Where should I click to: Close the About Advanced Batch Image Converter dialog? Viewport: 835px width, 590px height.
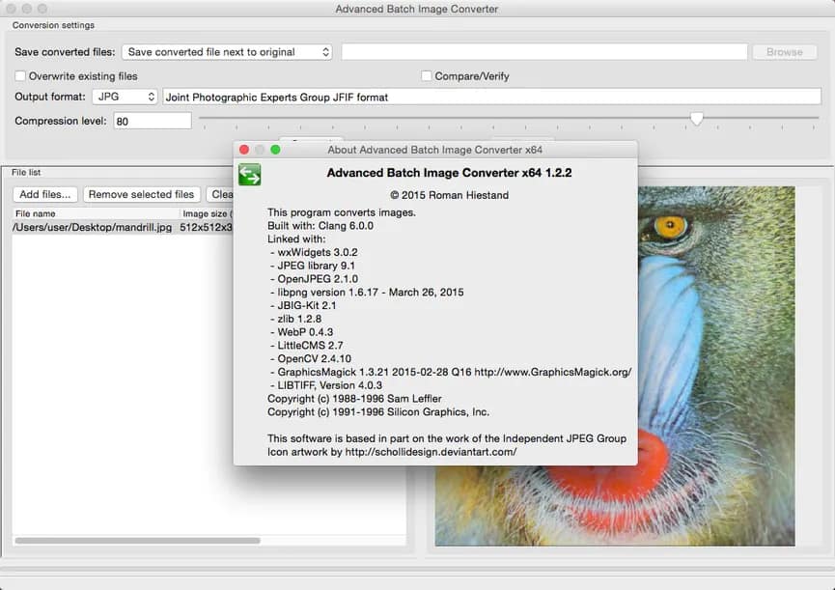[243, 150]
